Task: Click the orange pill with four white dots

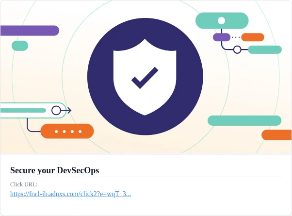Action: pyautogui.click(x=67, y=131)
